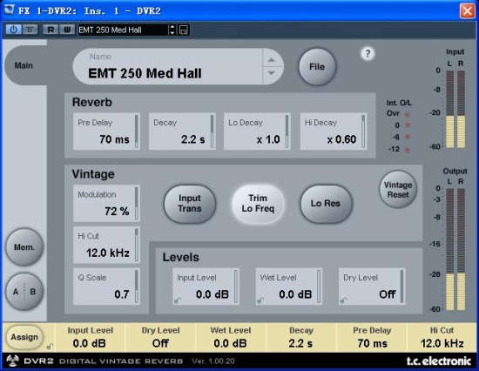Image resolution: width=479 pixels, height=371 pixels.
Task: Toggle the lock icon on Input Level box
Action: [177, 300]
